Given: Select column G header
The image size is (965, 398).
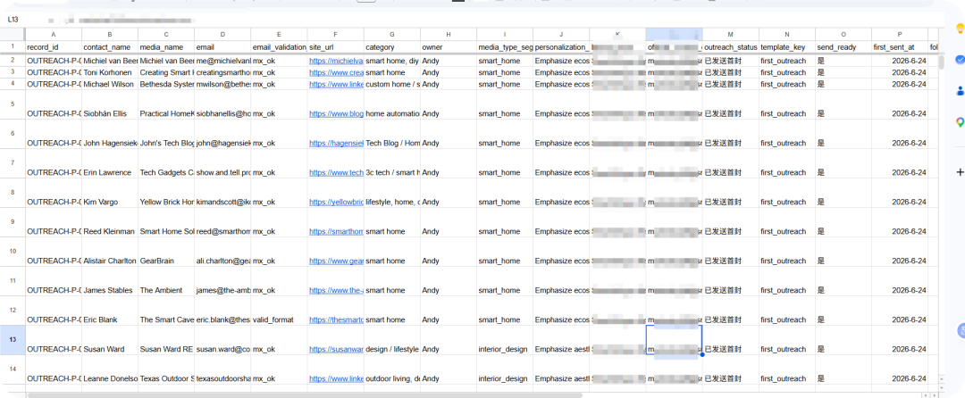Looking at the screenshot, I should [x=392, y=35].
